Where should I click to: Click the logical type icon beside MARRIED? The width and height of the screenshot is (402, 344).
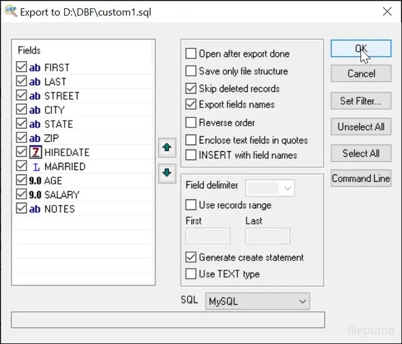pos(35,167)
